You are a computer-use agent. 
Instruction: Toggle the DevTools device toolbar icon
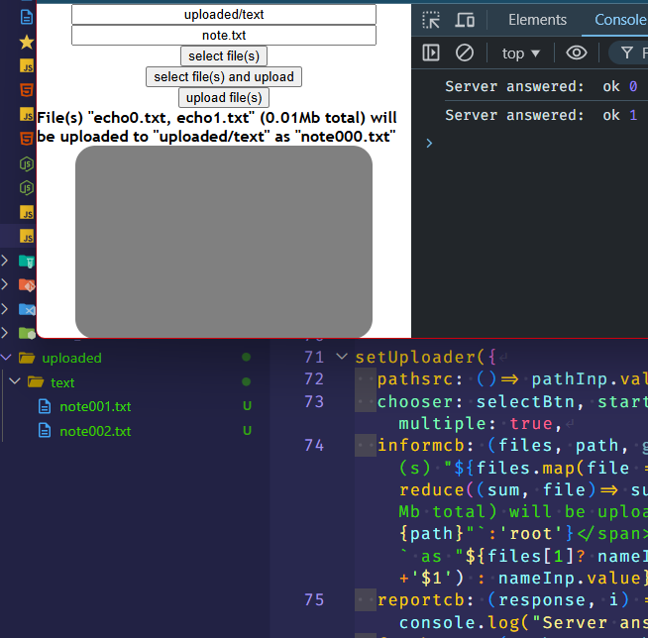465,20
